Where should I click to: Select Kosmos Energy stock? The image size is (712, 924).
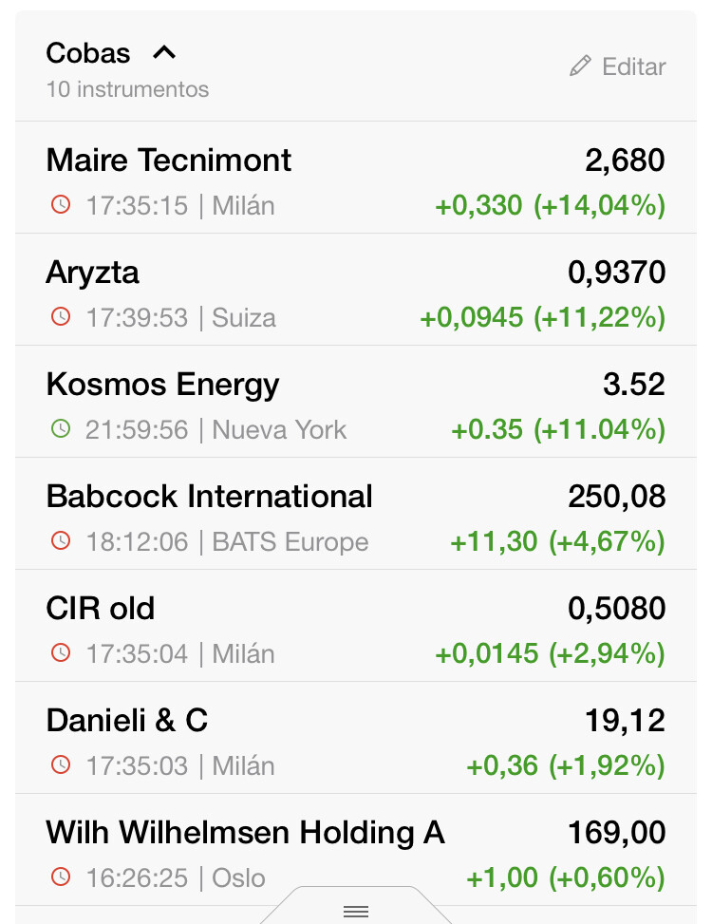pos(356,402)
